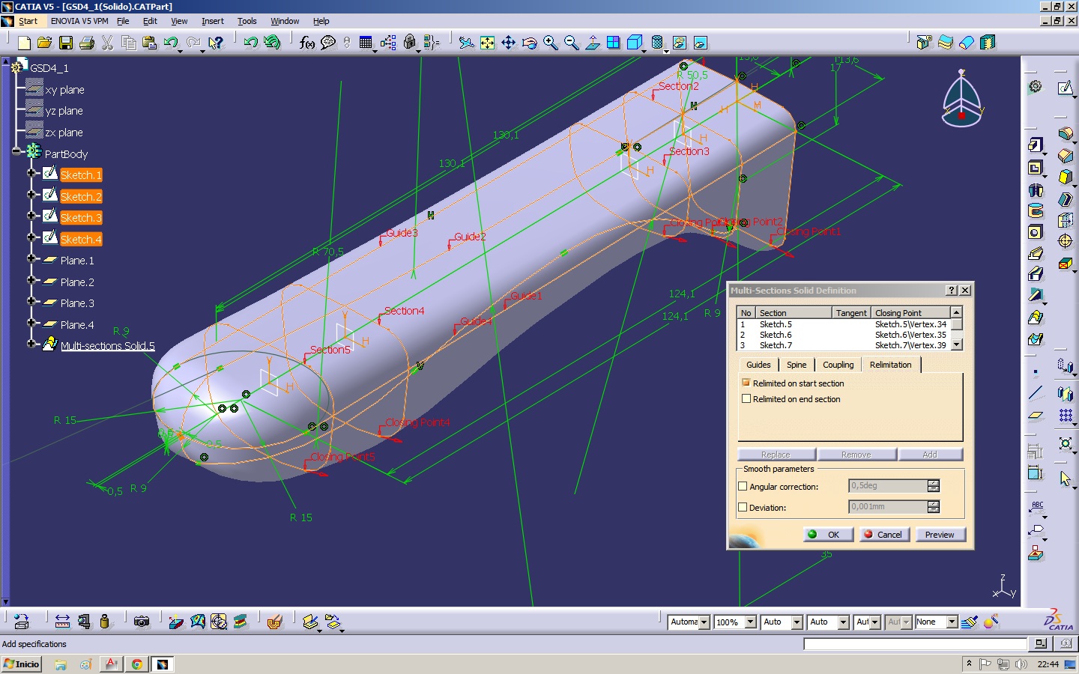Click the Cancel button
Viewport: 1079px width, 674px height.
pos(885,535)
